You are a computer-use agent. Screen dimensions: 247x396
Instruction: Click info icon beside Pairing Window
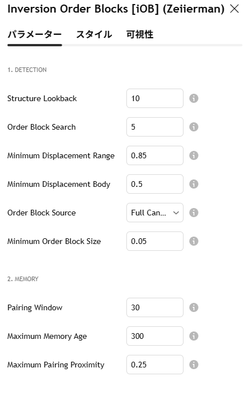click(x=194, y=307)
